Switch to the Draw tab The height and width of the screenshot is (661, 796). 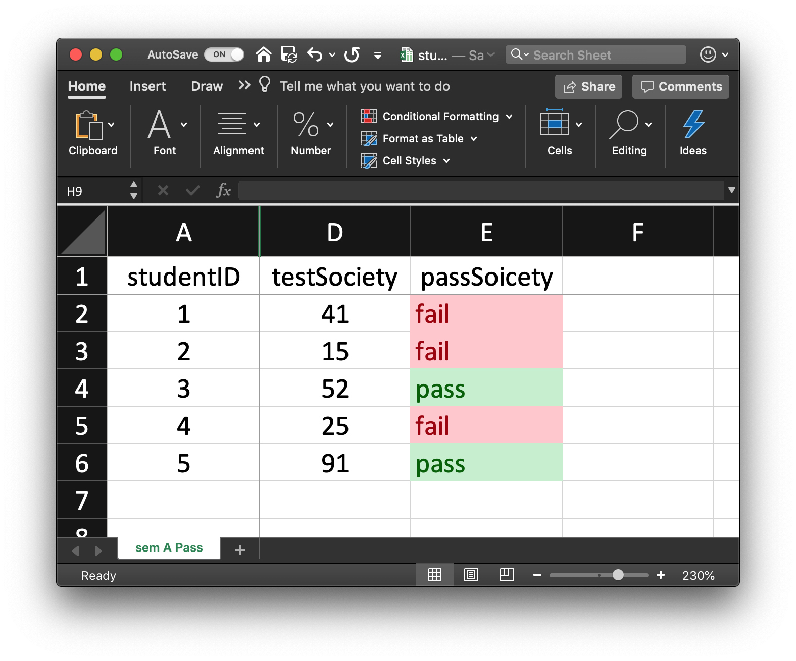click(207, 86)
